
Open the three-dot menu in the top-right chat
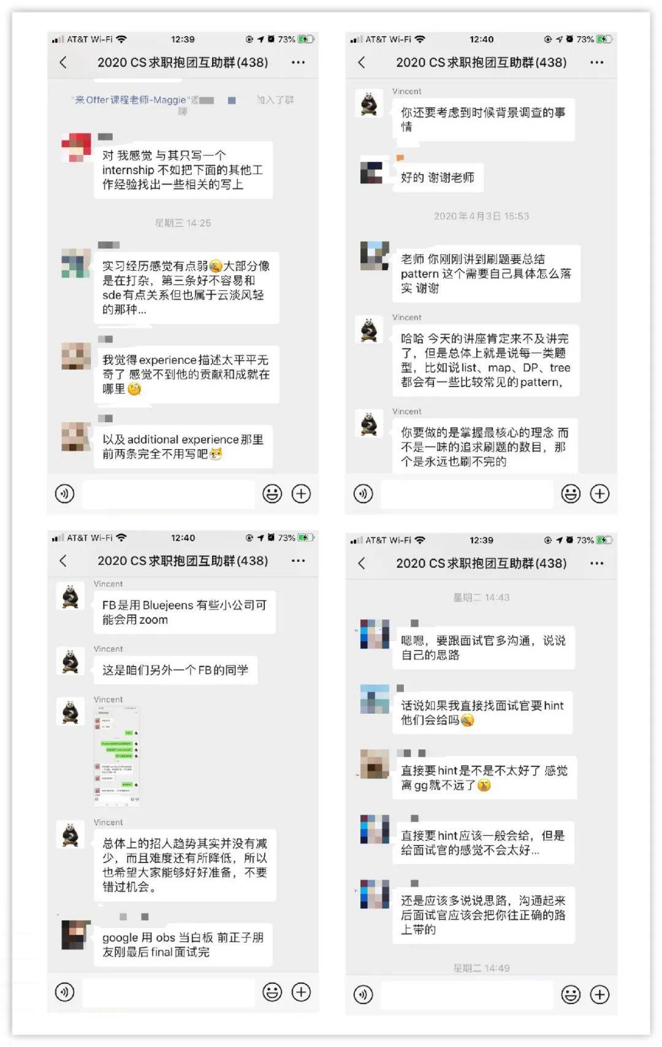pyautogui.click(x=596, y=62)
